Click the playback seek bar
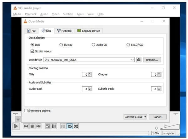 (81, 133)
